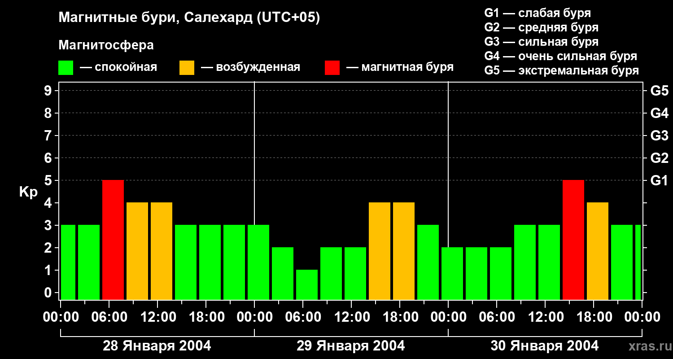Click the red 'магнитная буря' legend swatch
Viewport: 673px width, 359px height.
332,68
